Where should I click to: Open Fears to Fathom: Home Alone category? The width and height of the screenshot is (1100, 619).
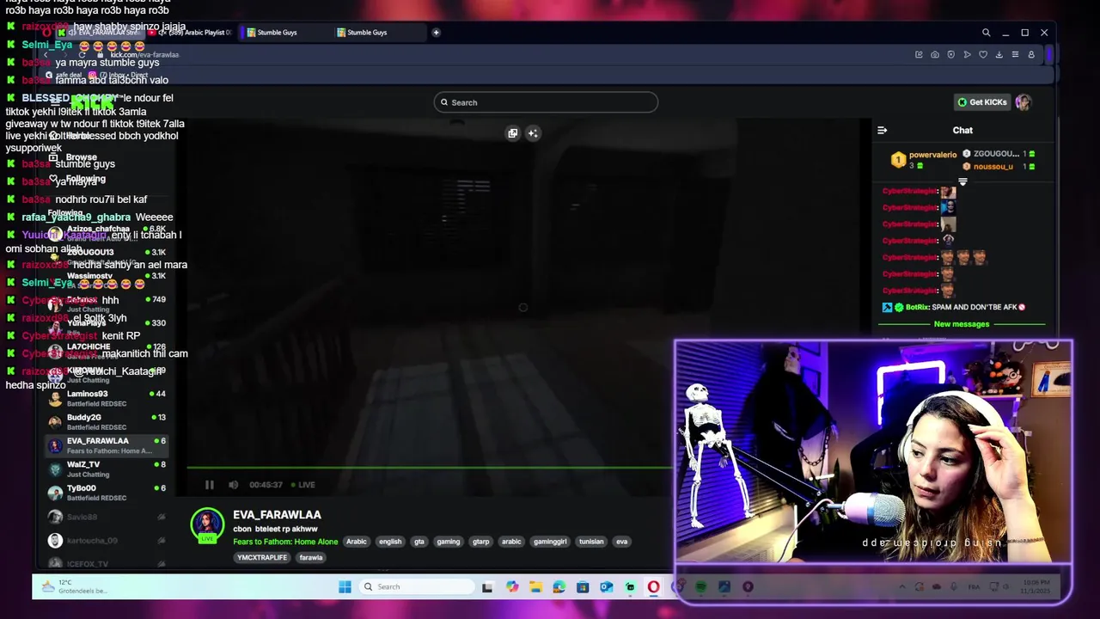(x=285, y=542)
